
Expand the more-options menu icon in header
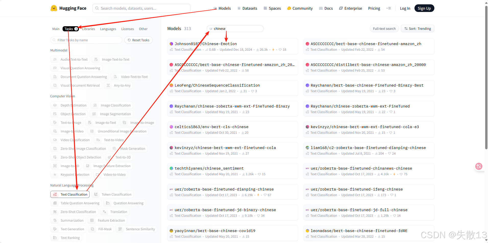point(389,8)
